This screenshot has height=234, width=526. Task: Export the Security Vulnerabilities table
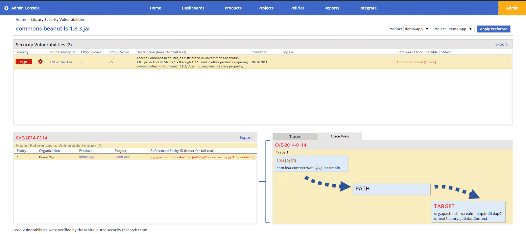(x=501, y=45)
